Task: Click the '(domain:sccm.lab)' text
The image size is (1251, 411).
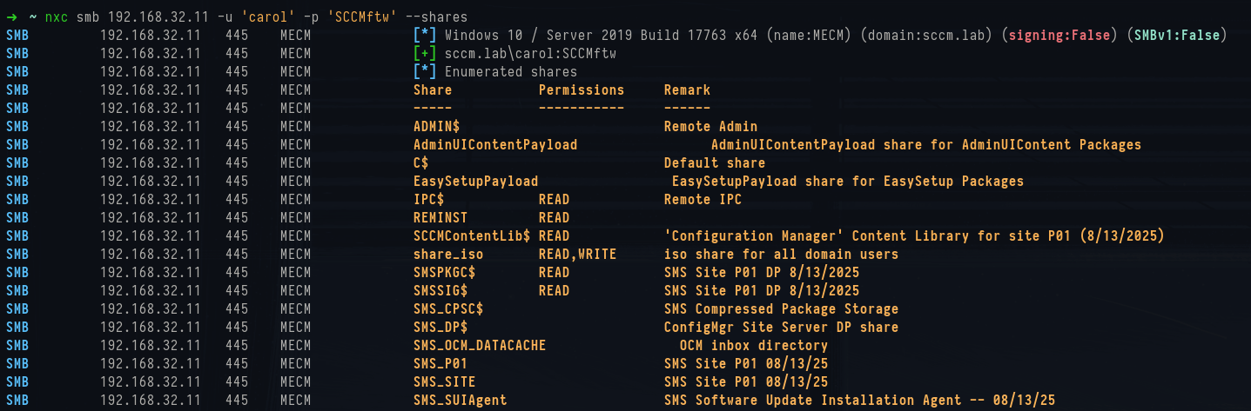Action: [926, 35]
